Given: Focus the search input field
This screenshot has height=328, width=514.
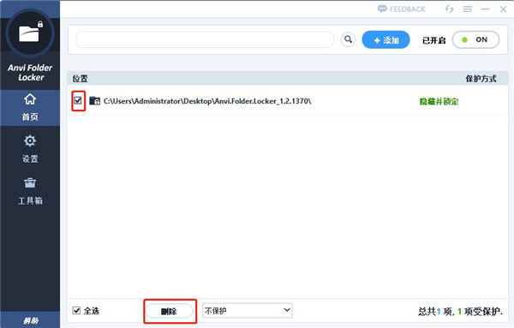Looking at the screenshot, I should point(205,39).
